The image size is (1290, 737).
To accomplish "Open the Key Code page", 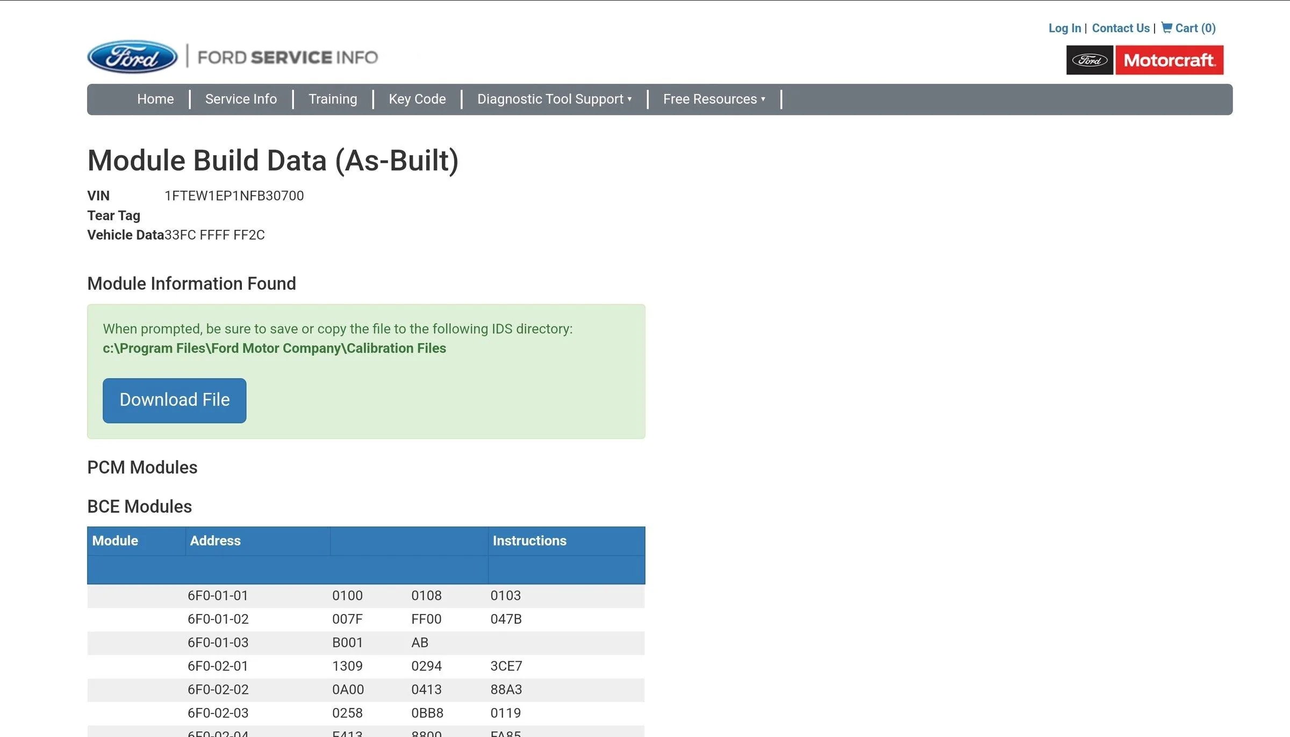I will click(417, 99).
